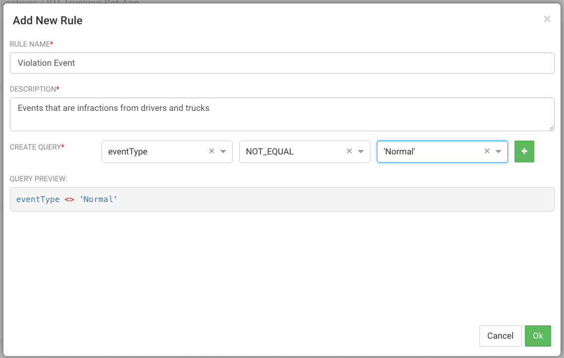Screen dimensions: 564x358
Task: Click the Description text area
Action: pos(282,114)
